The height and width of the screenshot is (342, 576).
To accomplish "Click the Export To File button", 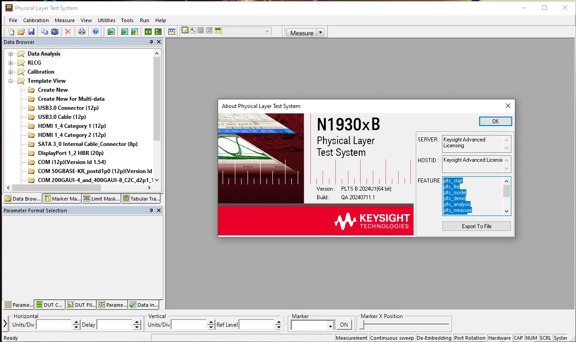I will (x=476, y=226).
